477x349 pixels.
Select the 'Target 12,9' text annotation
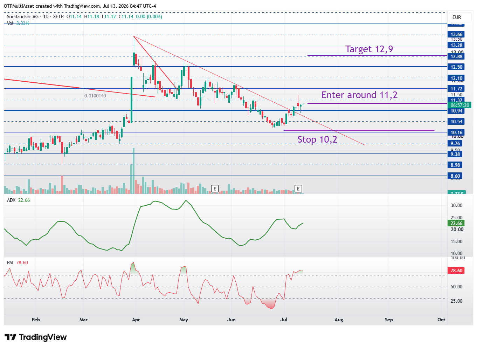(x=369, y=49)
